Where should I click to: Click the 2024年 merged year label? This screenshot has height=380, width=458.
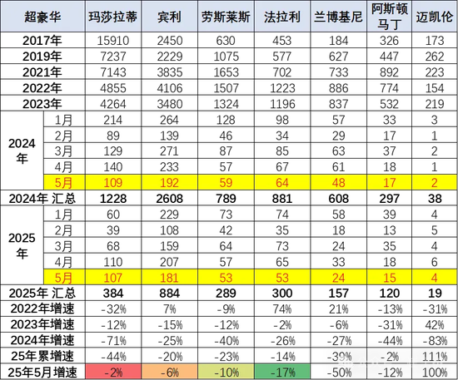[22, 151]
